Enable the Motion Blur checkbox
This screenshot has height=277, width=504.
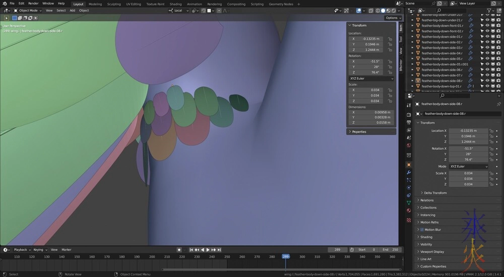click(422, 230)
